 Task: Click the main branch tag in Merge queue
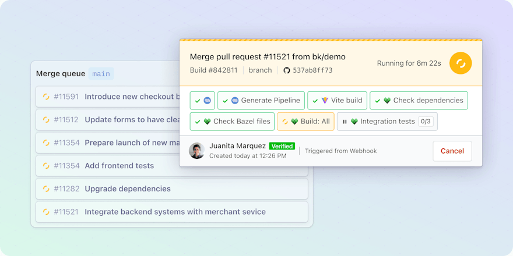[101, 74]
